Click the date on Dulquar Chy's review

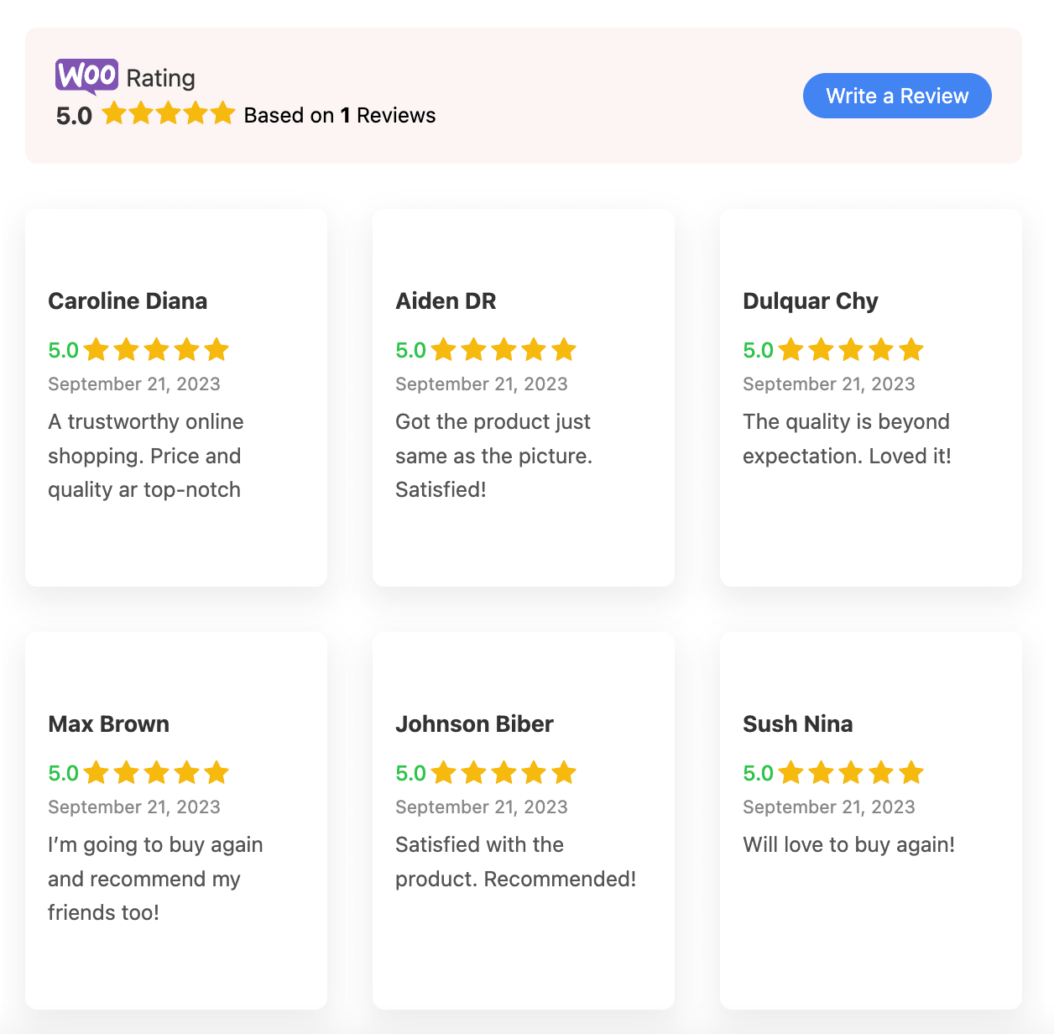tap(828, 384)
